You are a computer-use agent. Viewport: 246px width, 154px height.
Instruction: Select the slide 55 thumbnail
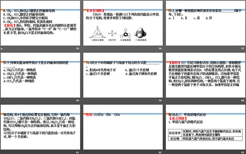tap(41, 25)
